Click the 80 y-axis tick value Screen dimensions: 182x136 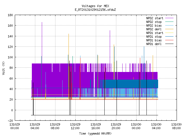click(11, 68)
